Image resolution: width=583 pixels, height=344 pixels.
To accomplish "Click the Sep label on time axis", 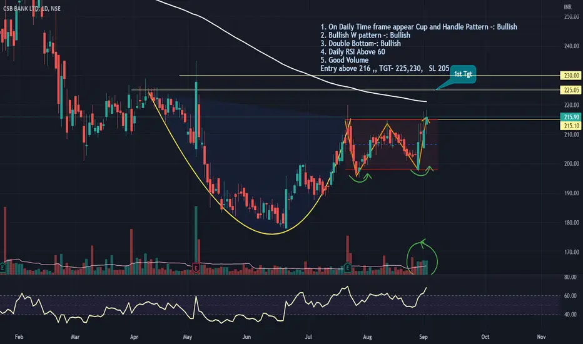I will pyautogui.click(x=423, y=337).
